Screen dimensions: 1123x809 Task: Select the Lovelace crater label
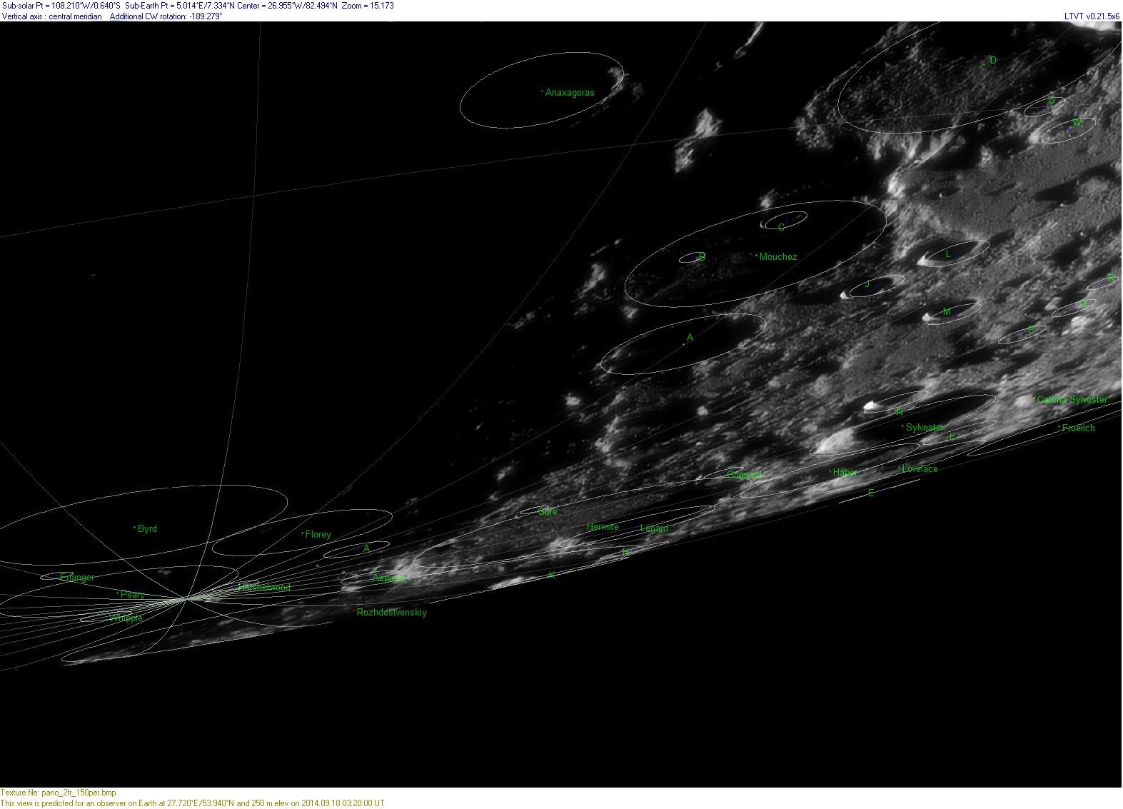point(920,469)
